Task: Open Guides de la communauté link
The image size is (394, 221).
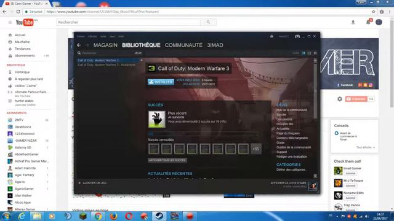Action: click(294, 147)
